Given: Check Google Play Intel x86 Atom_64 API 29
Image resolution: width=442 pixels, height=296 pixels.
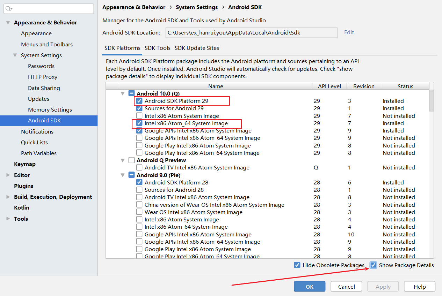Looking at the screenshot, I should 139,153.
